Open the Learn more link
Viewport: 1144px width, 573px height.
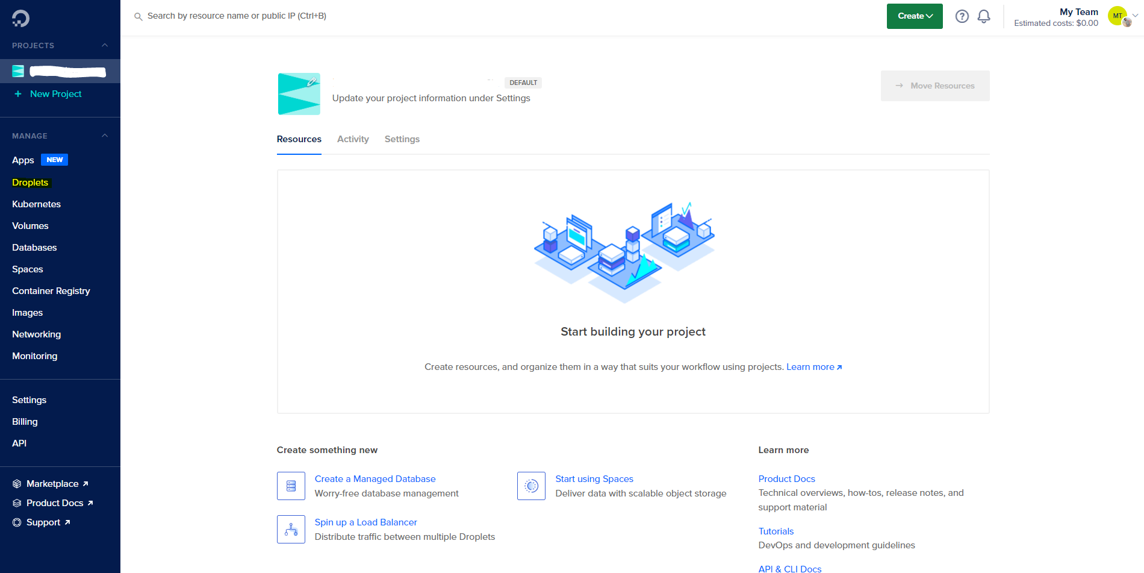pyautogui.click(x=810, y=366)
